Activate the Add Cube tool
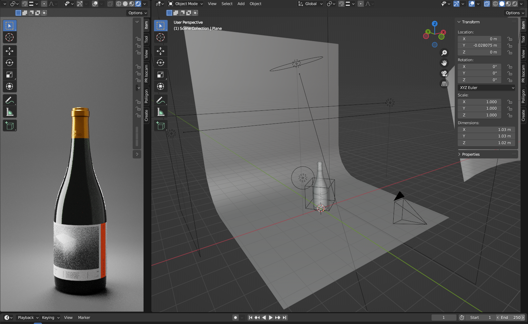 tap(161, 125)
